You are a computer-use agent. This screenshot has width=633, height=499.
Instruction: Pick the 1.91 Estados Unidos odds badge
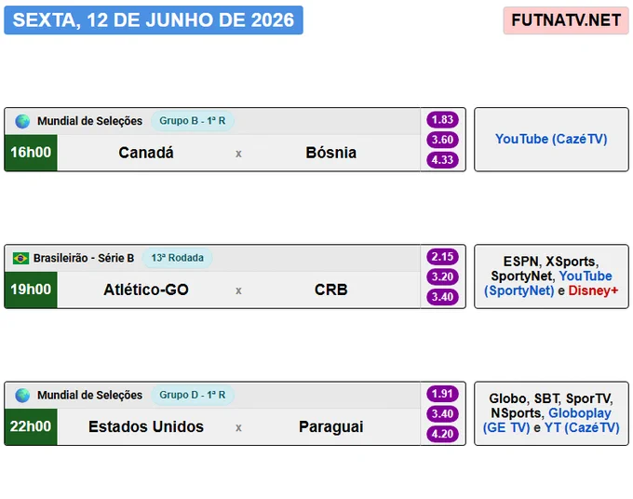pos(442,394)
